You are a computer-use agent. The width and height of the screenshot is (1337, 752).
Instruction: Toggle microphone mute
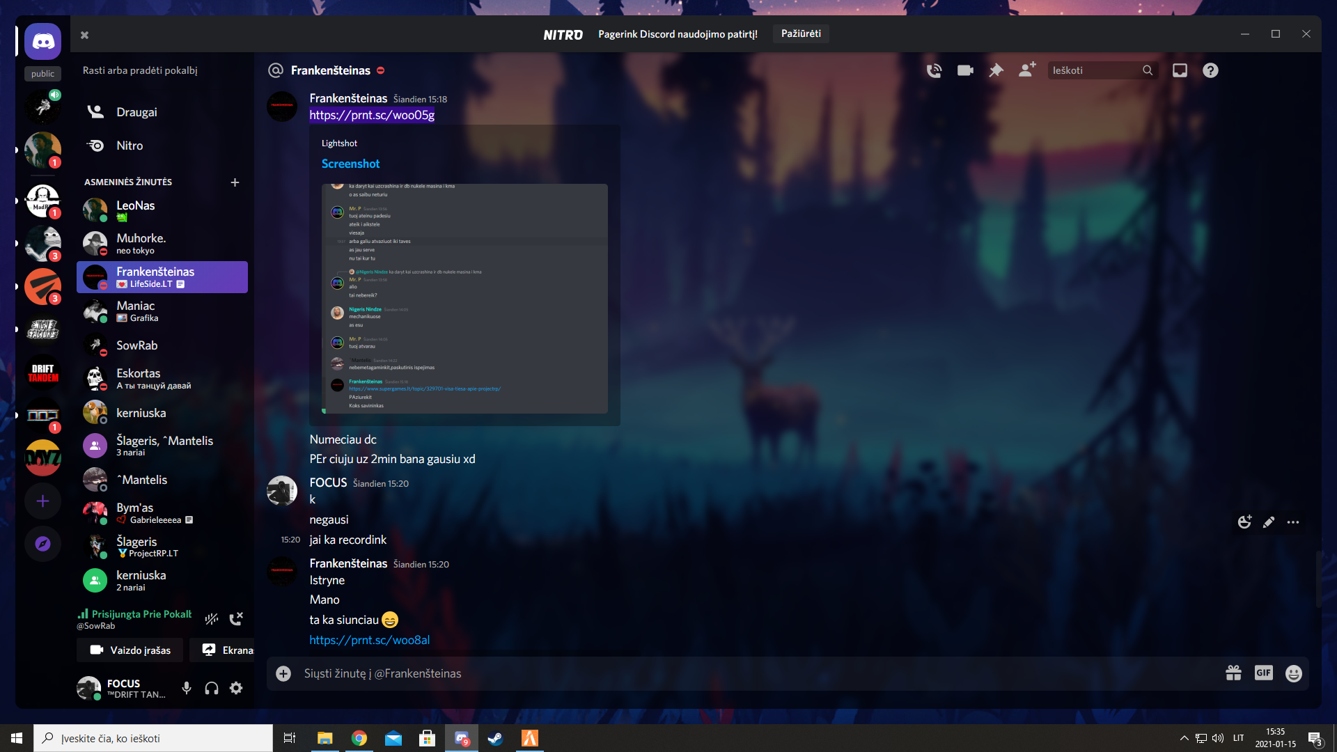[x=187, y=688]
